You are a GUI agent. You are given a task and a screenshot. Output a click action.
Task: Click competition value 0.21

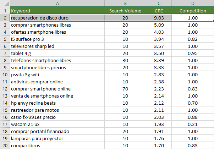click(193, 124)
